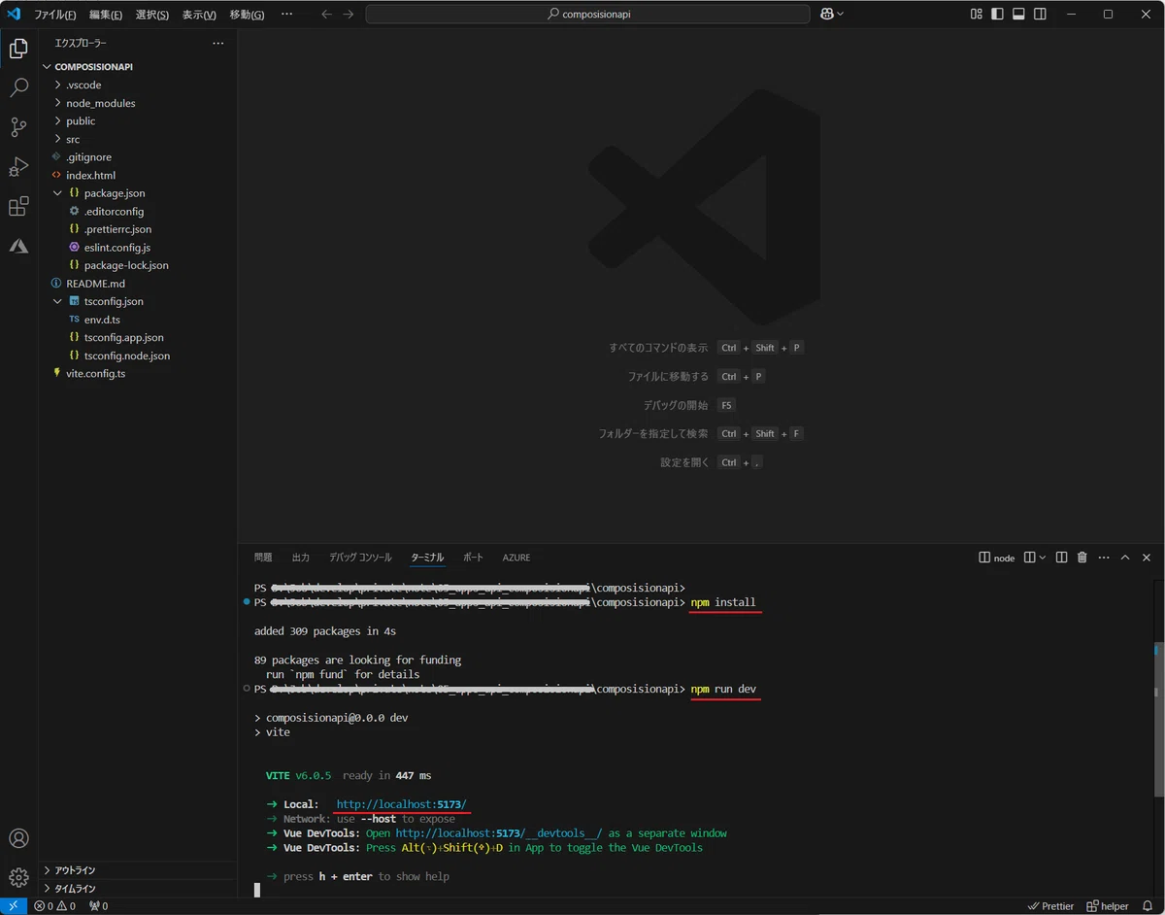Screen dimensions: 1165x915
Task: Collapse the COMPOSISIONAPI root folder
Action: point(138,67)
